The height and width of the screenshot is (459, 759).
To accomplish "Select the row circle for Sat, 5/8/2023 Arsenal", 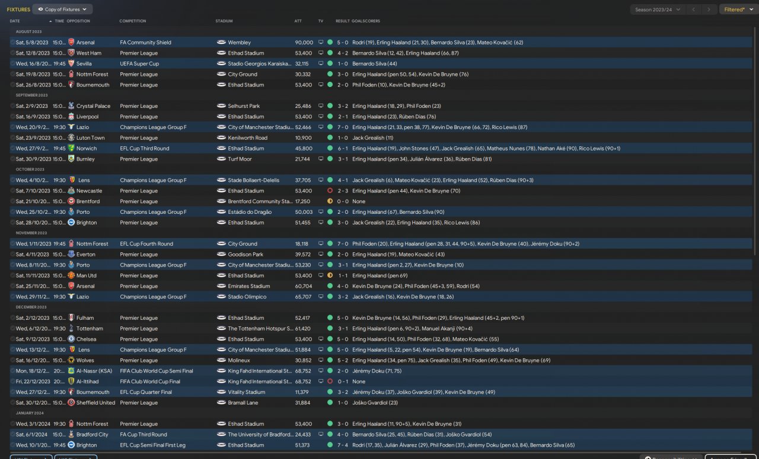I will [12, 43].
